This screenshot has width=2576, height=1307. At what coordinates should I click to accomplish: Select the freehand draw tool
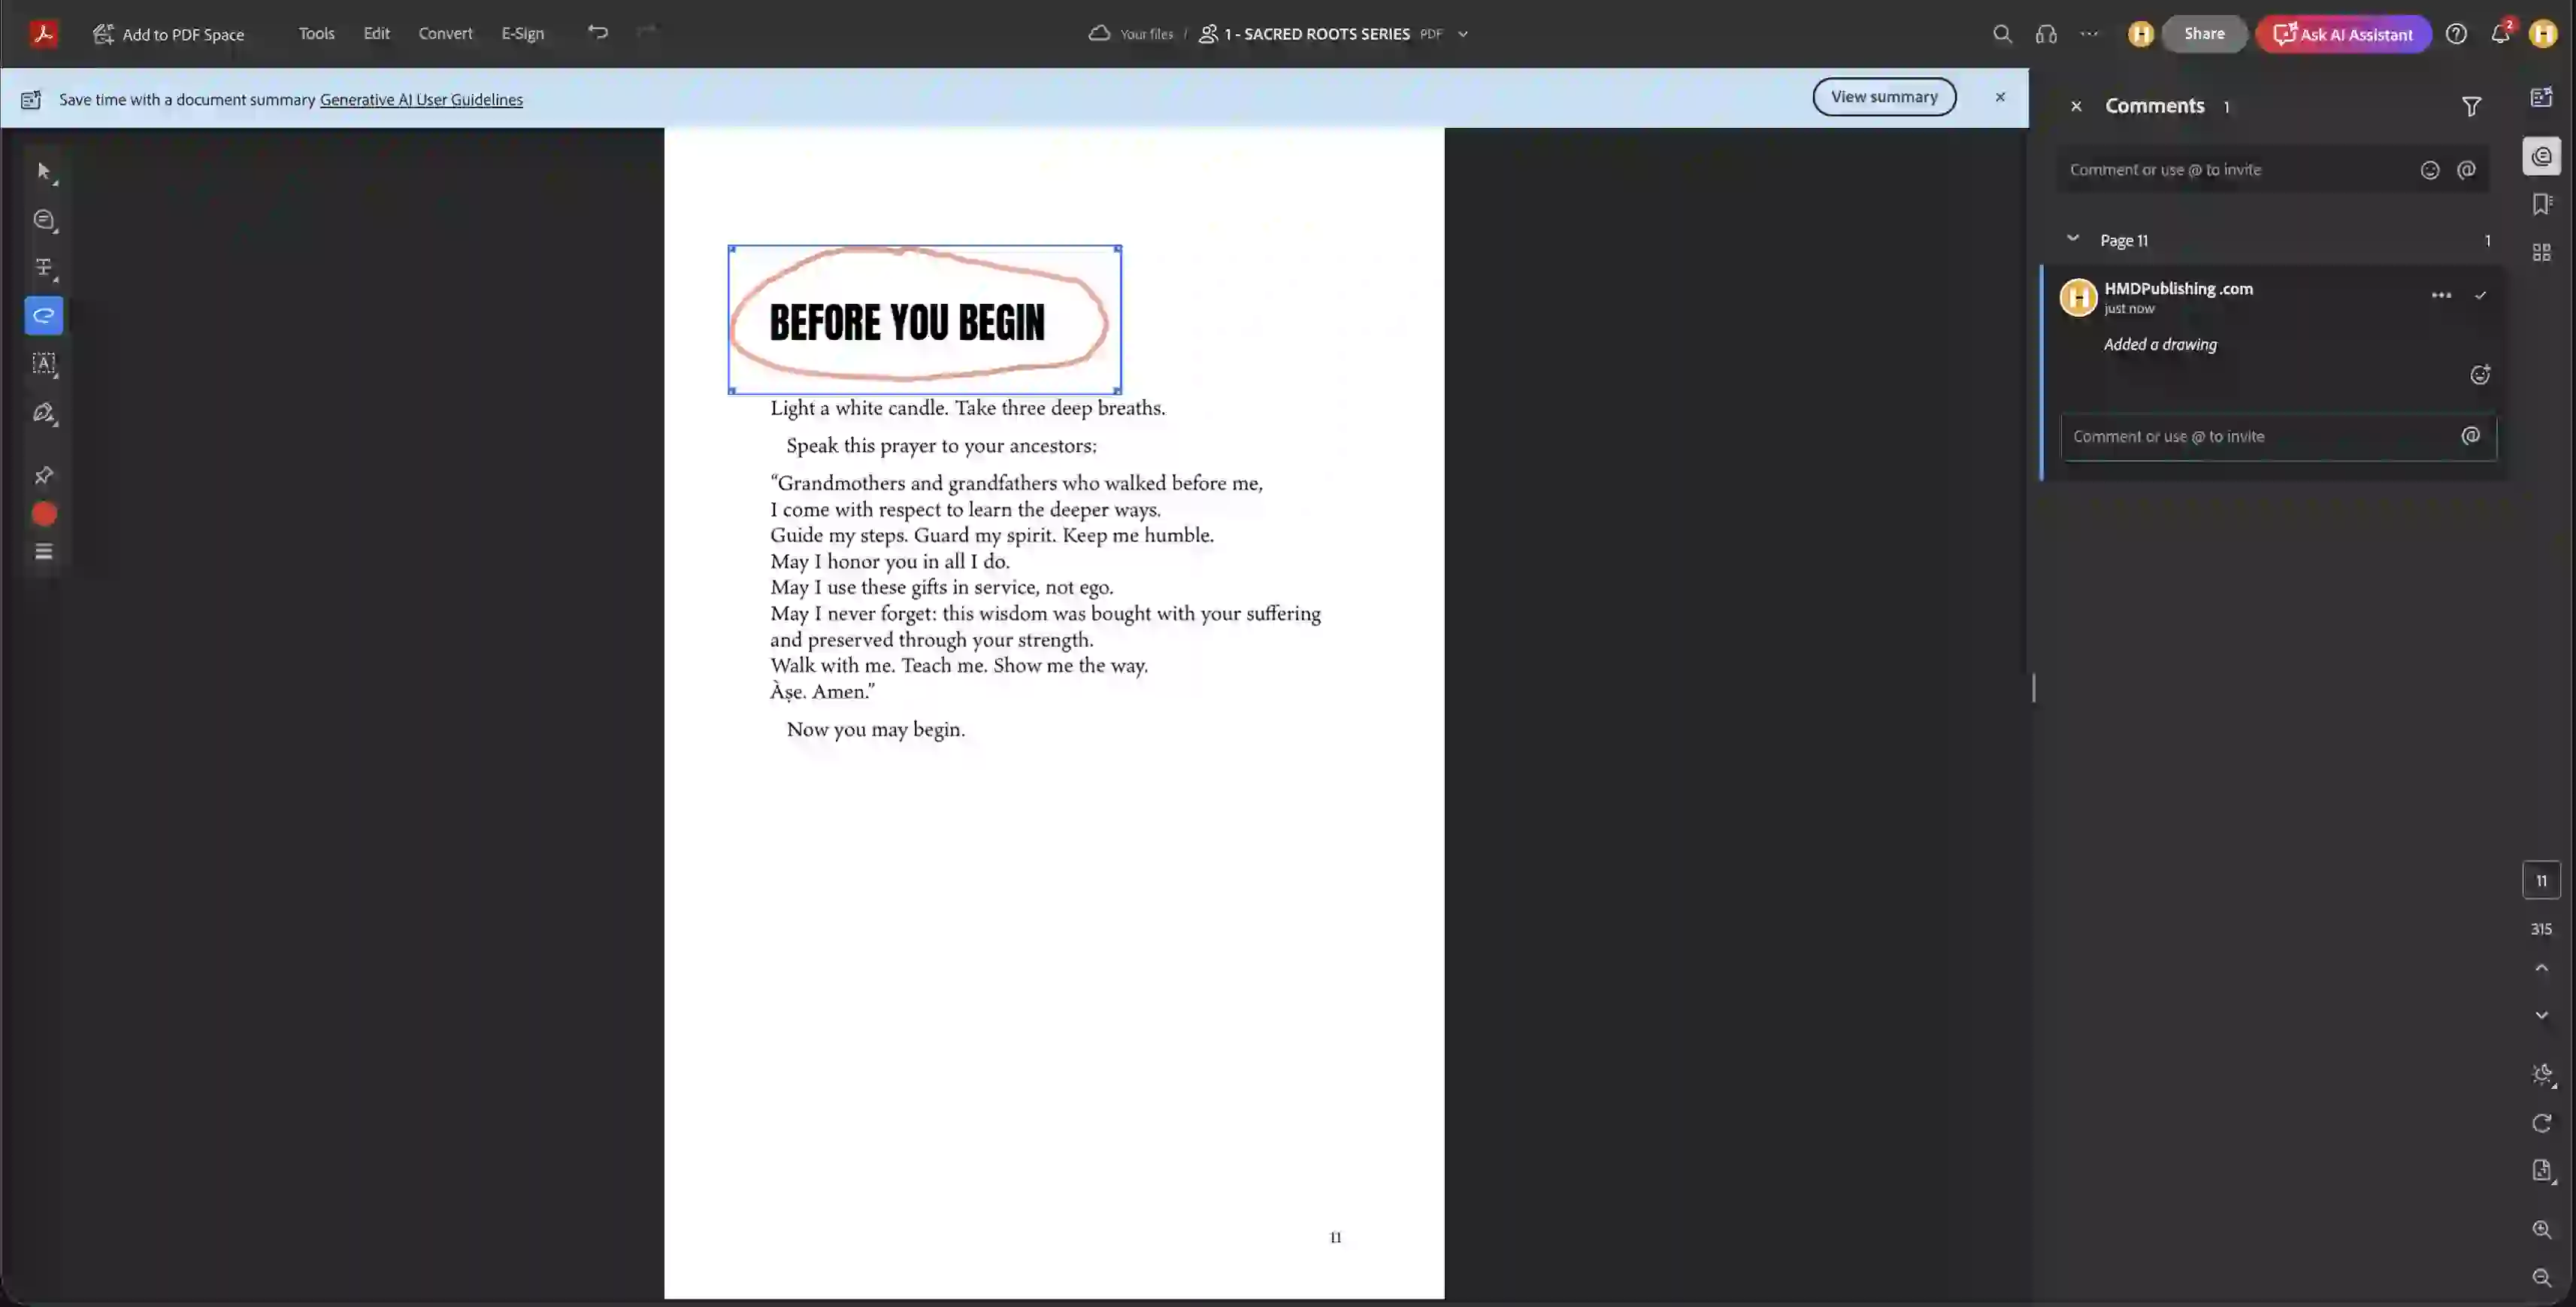(x=44, y=317)
